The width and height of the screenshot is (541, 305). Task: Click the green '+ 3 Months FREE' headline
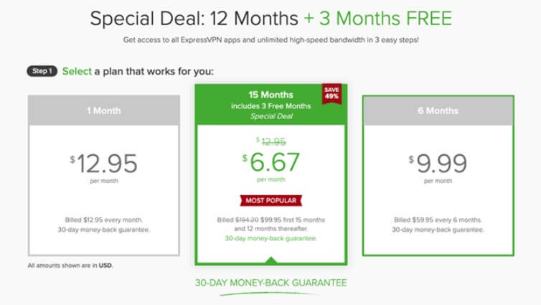tap(378, 19)
